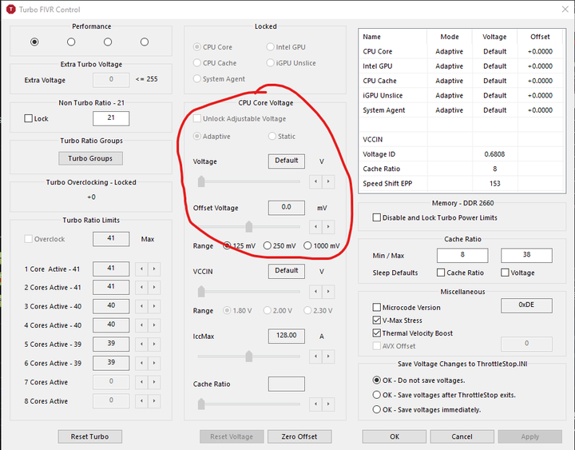This screenshot has width=575, height=450.
Task: Select System Agent row in voltage table
Action: click(462, 110)
